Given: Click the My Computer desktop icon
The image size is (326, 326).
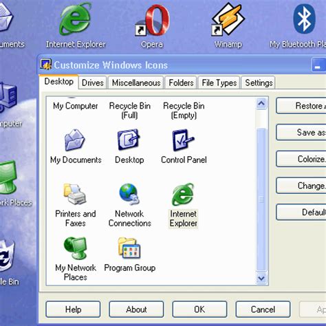Looking at the screenshot, I should pyautogui.click(x=8, y=98).
